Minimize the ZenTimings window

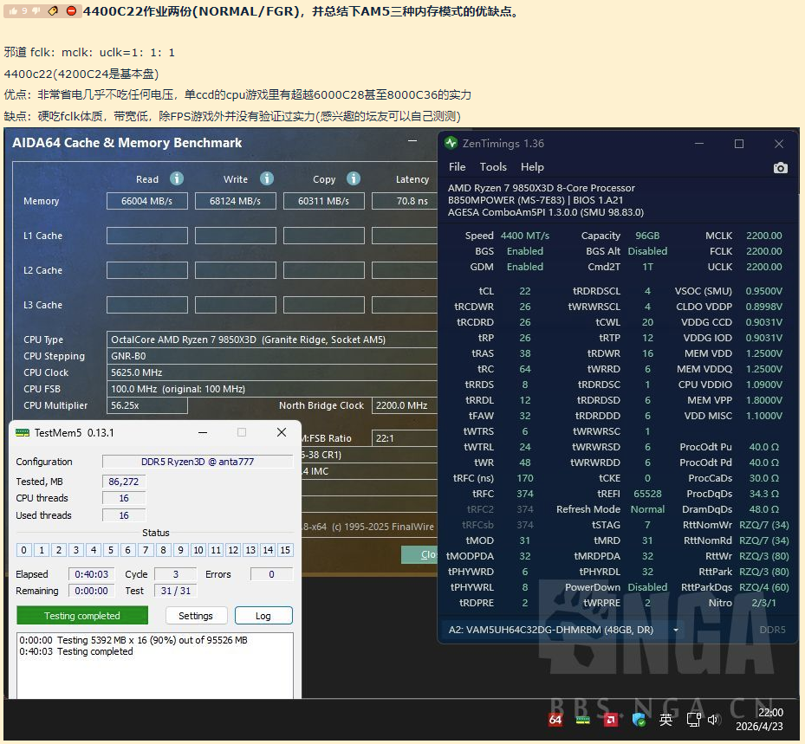[699, 144]
